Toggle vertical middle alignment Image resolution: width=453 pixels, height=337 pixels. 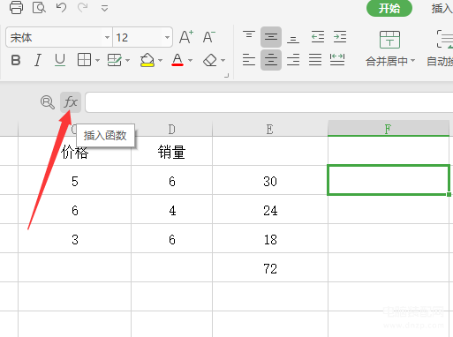[x=271, y=37]
